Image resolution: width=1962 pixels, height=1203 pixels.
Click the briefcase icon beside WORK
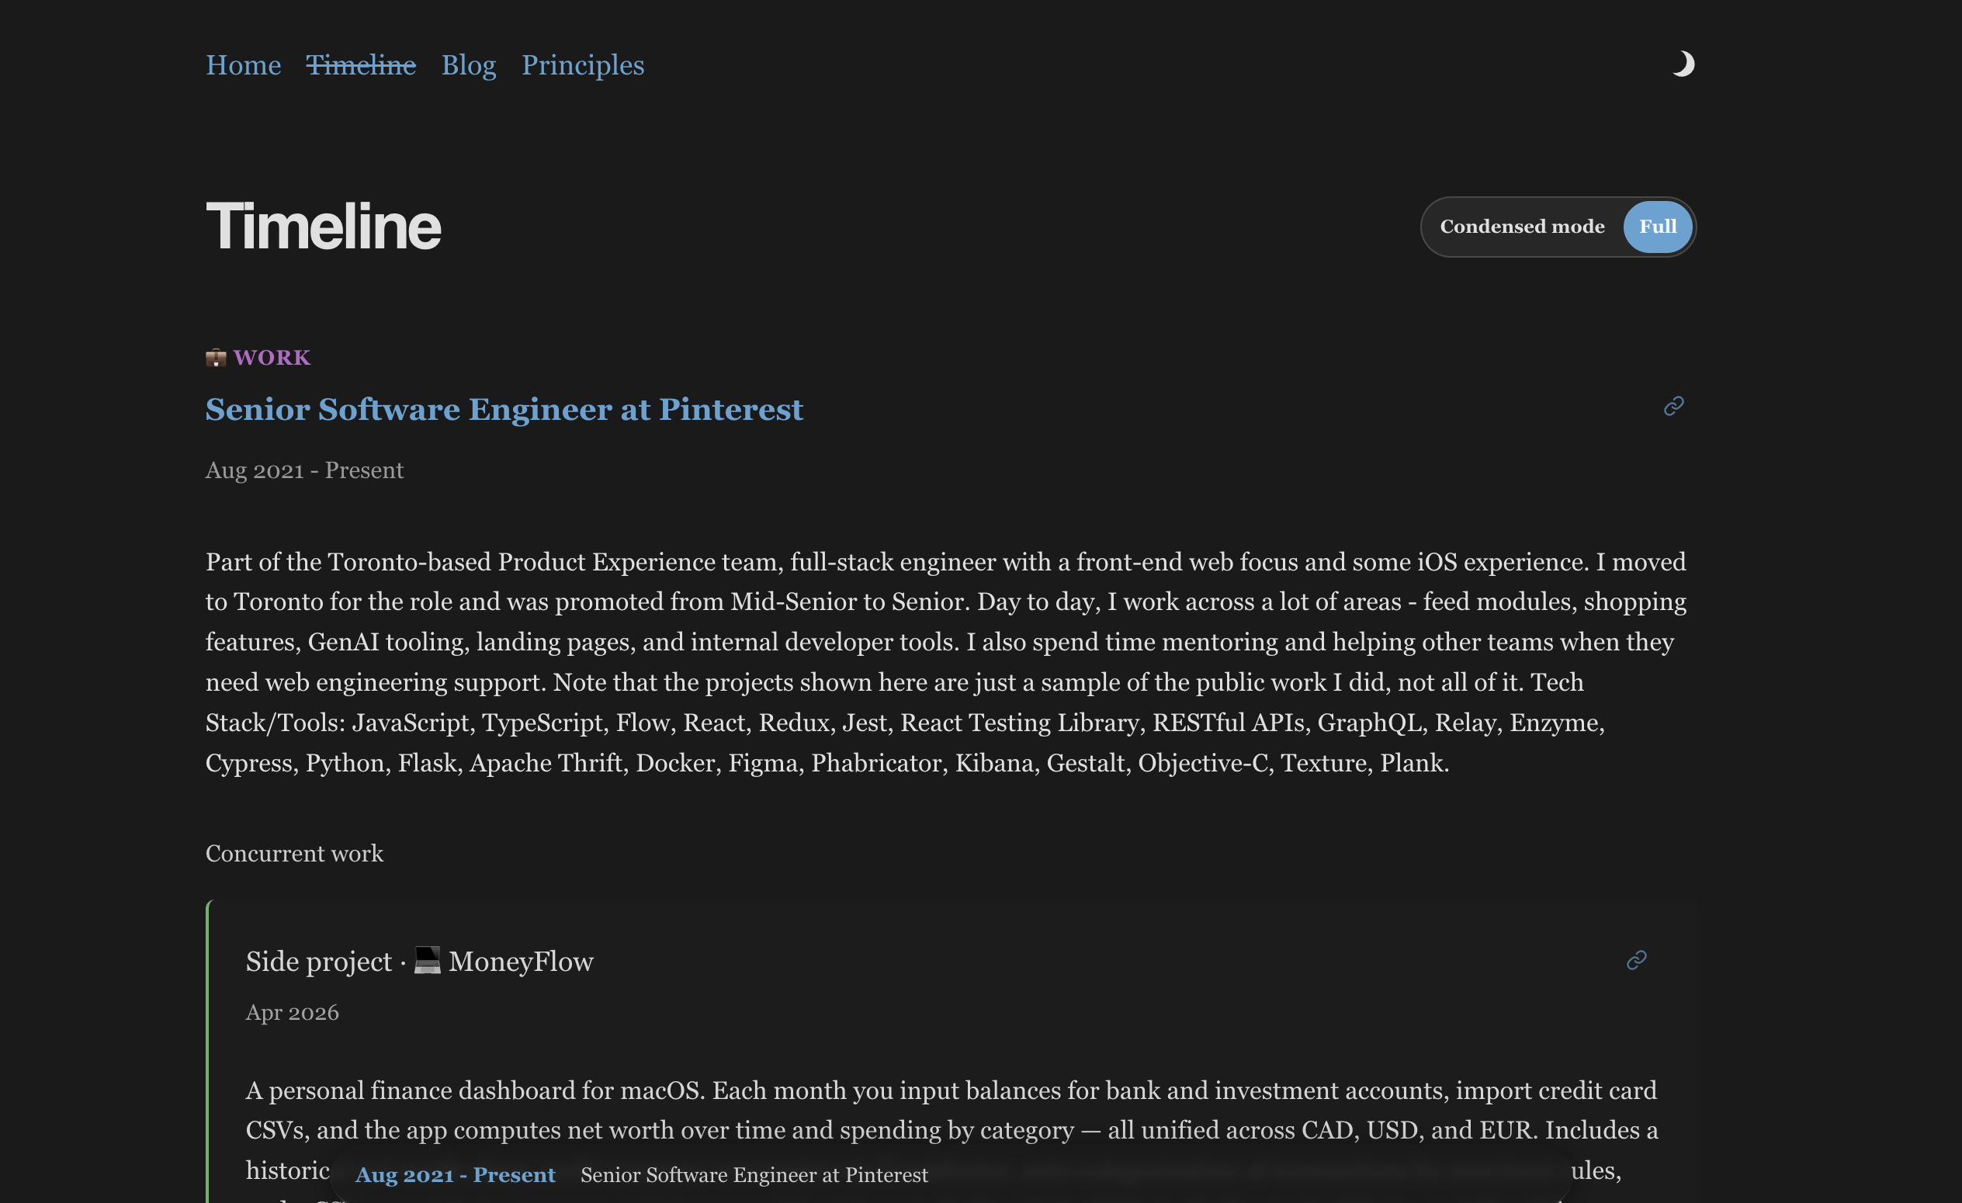217,357
